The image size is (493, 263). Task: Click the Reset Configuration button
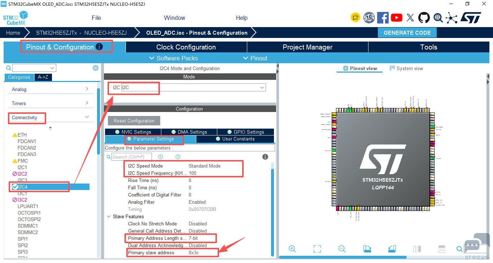[134, 121]
